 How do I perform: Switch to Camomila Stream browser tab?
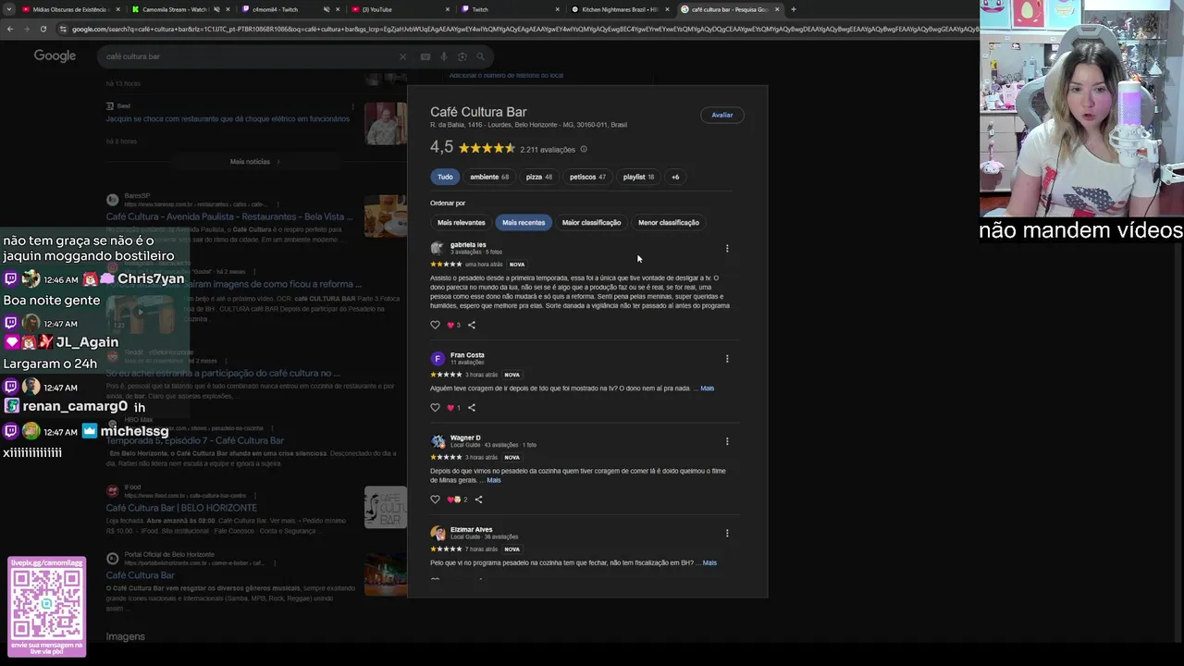point(176,9)
